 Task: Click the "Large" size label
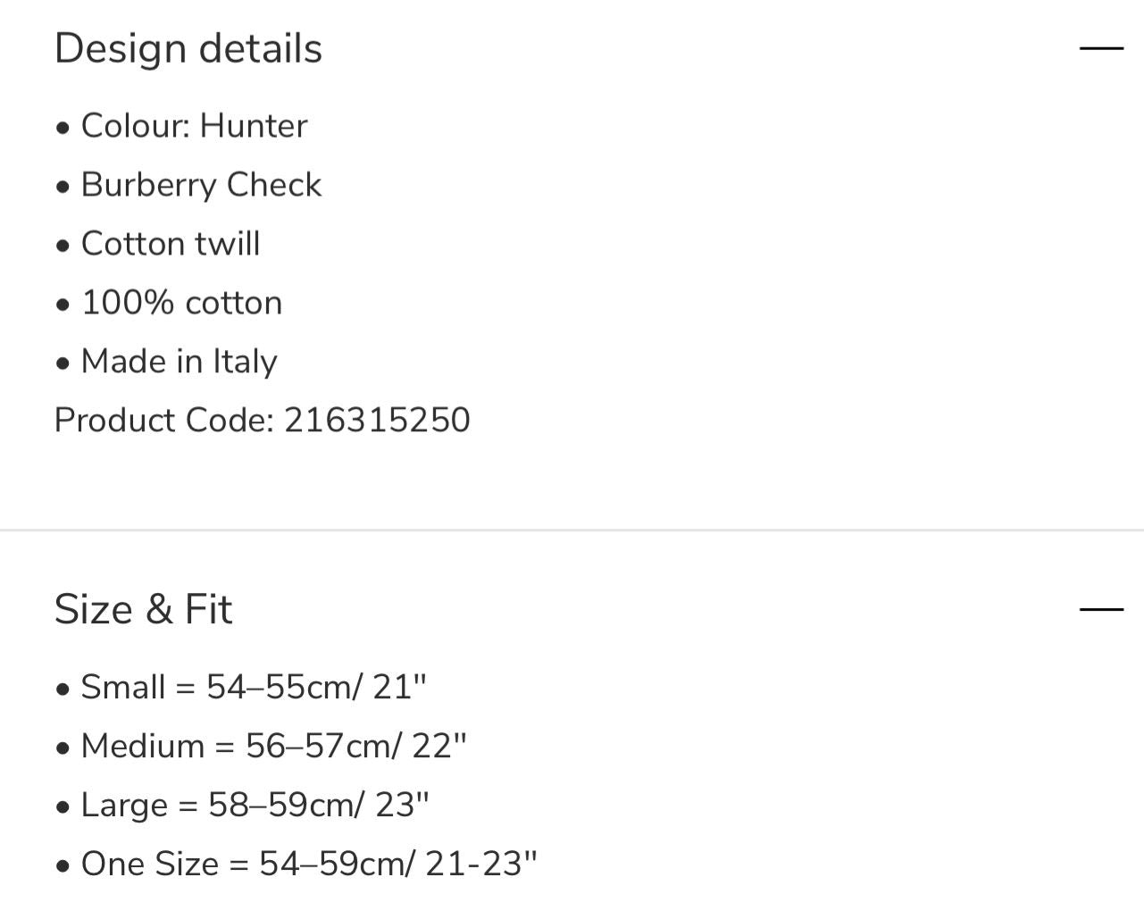pyautogui.click(x=124, y=806)
